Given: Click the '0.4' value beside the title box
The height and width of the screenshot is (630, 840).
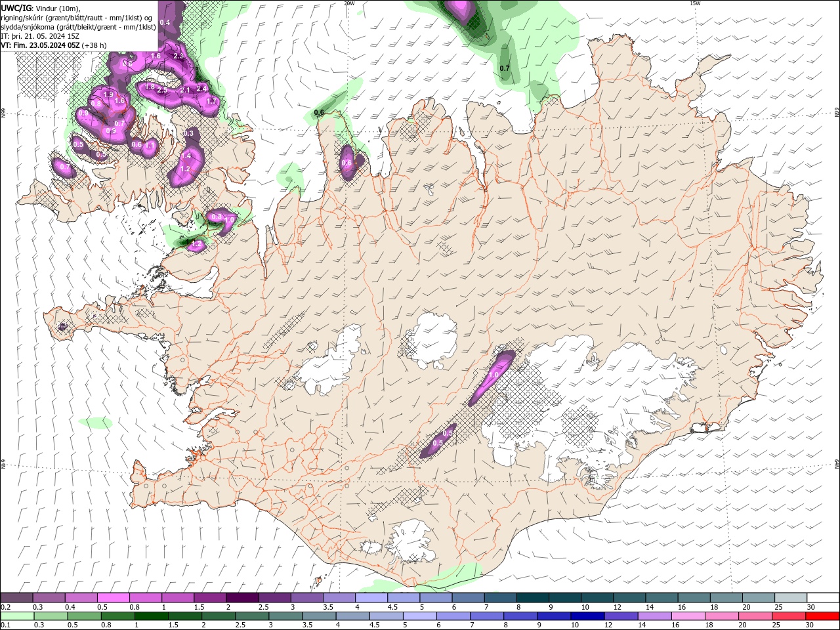Looking at the screenshot, I should point(165,23).
